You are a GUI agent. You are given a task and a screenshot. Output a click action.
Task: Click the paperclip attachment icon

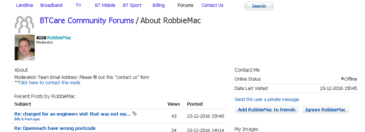tap(134, 113)
